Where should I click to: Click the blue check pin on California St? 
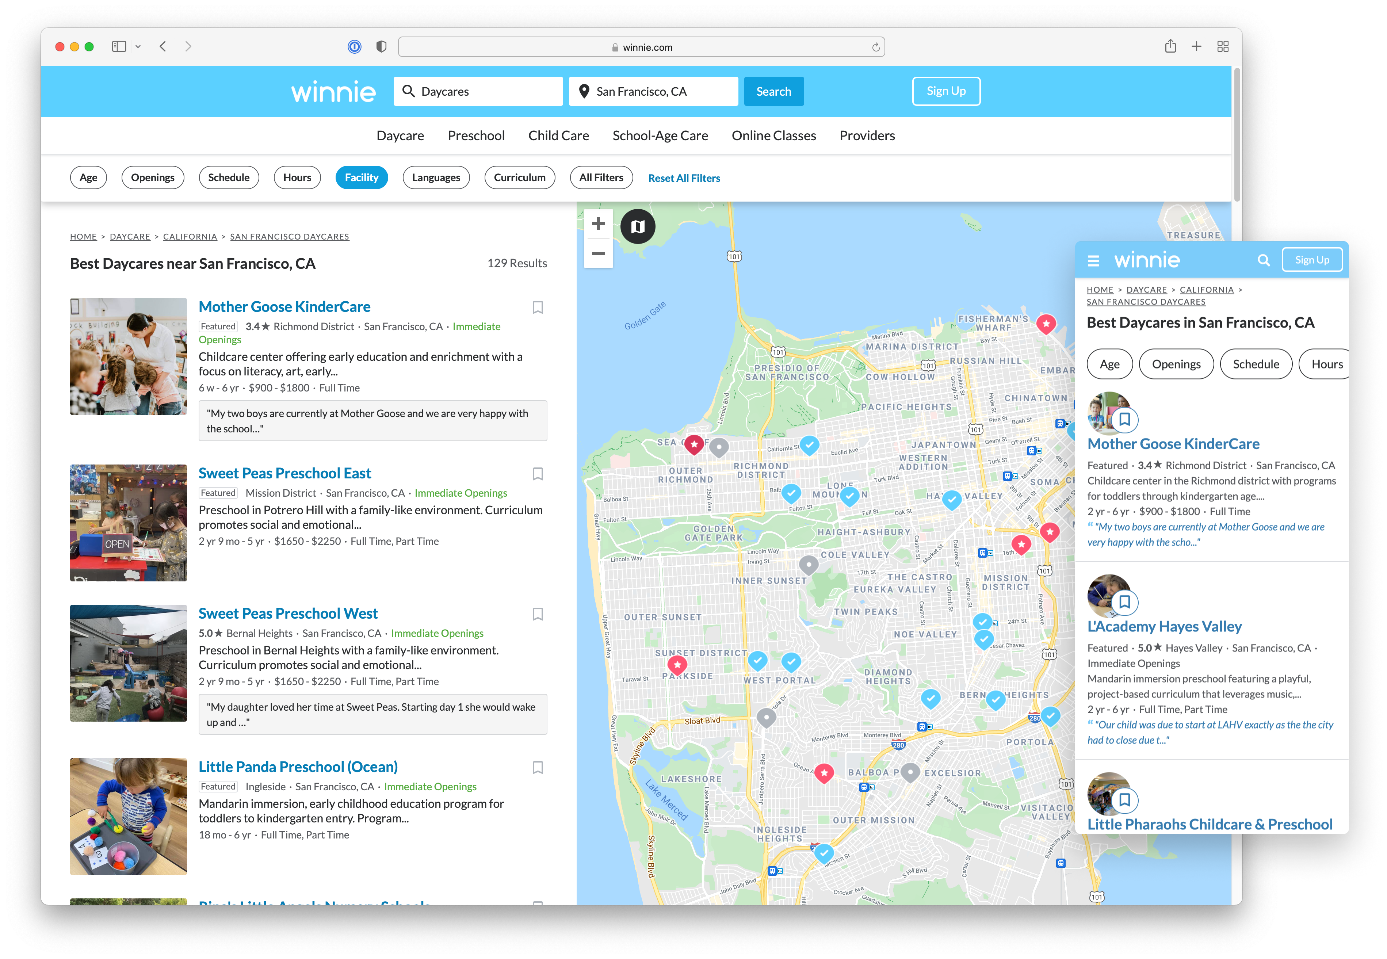809,446
